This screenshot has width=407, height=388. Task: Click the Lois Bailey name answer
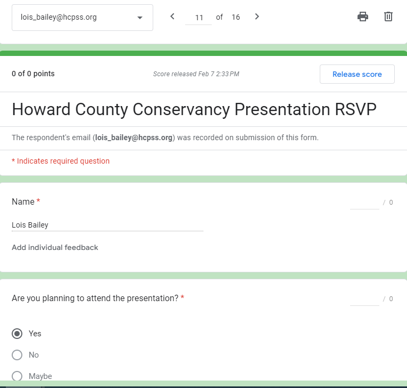[30, 225]
